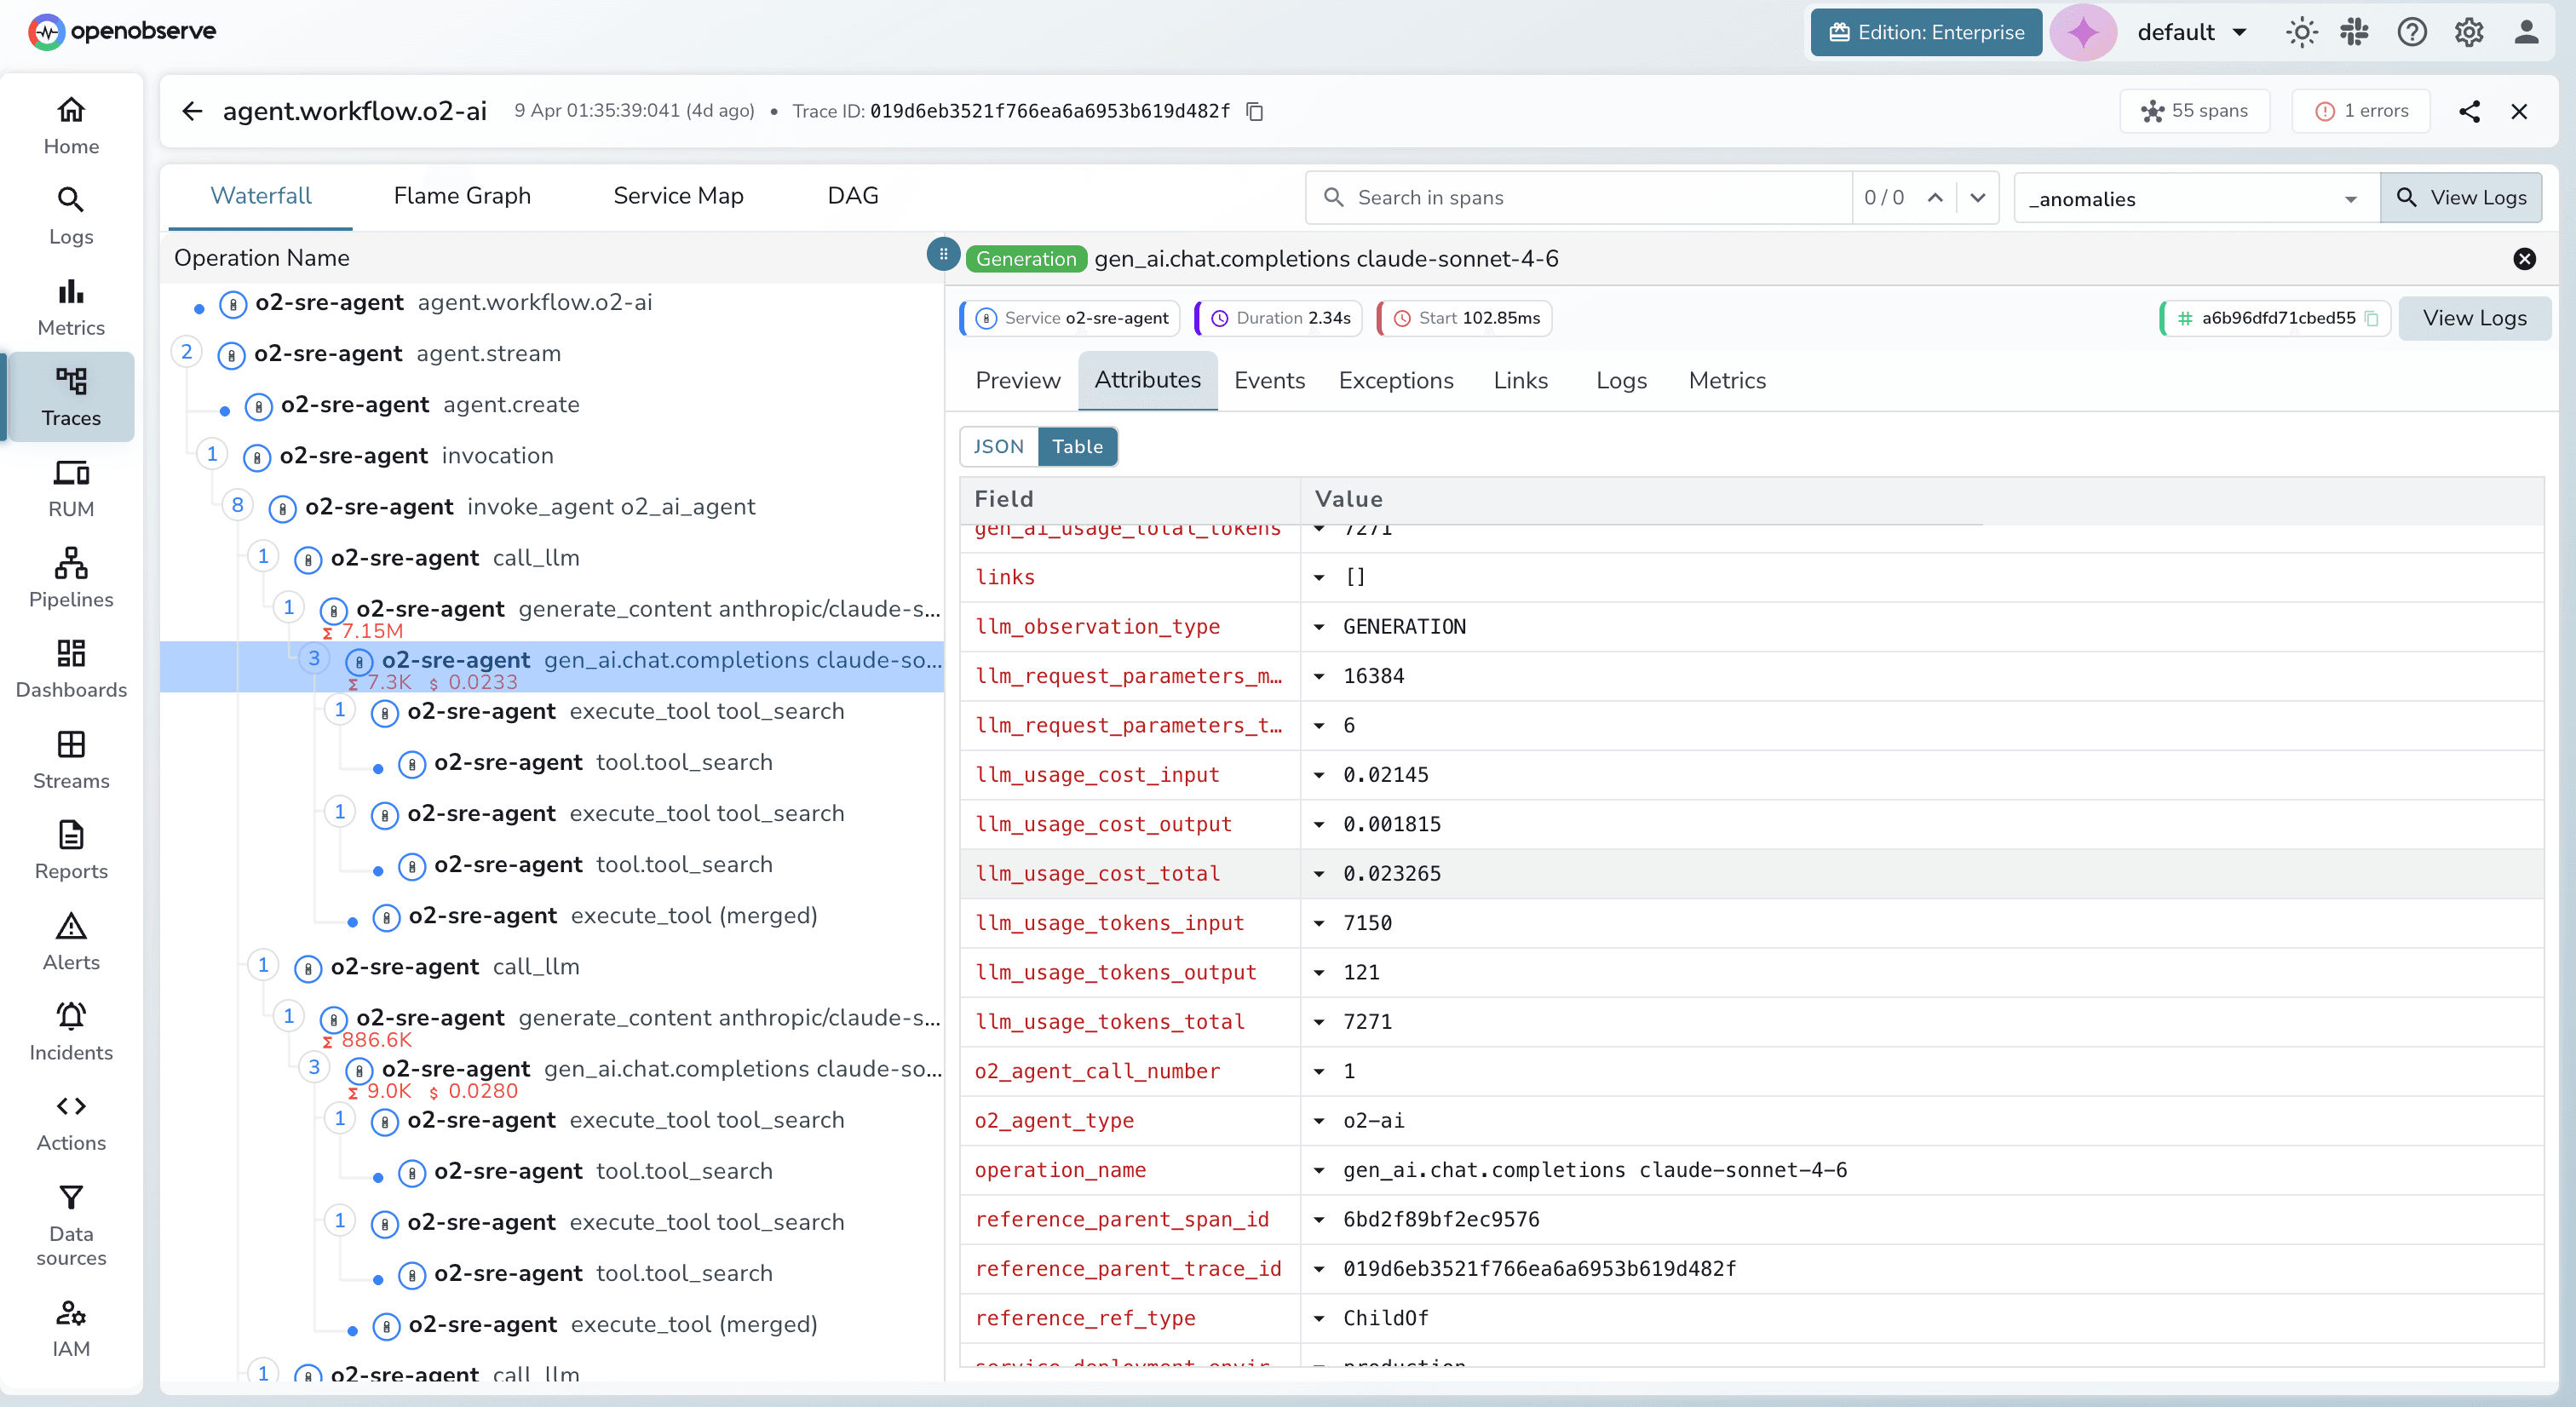Screen dimensions: 2576x1407
Task: Open Streams in the sidebar
Action: coord(71,759)
